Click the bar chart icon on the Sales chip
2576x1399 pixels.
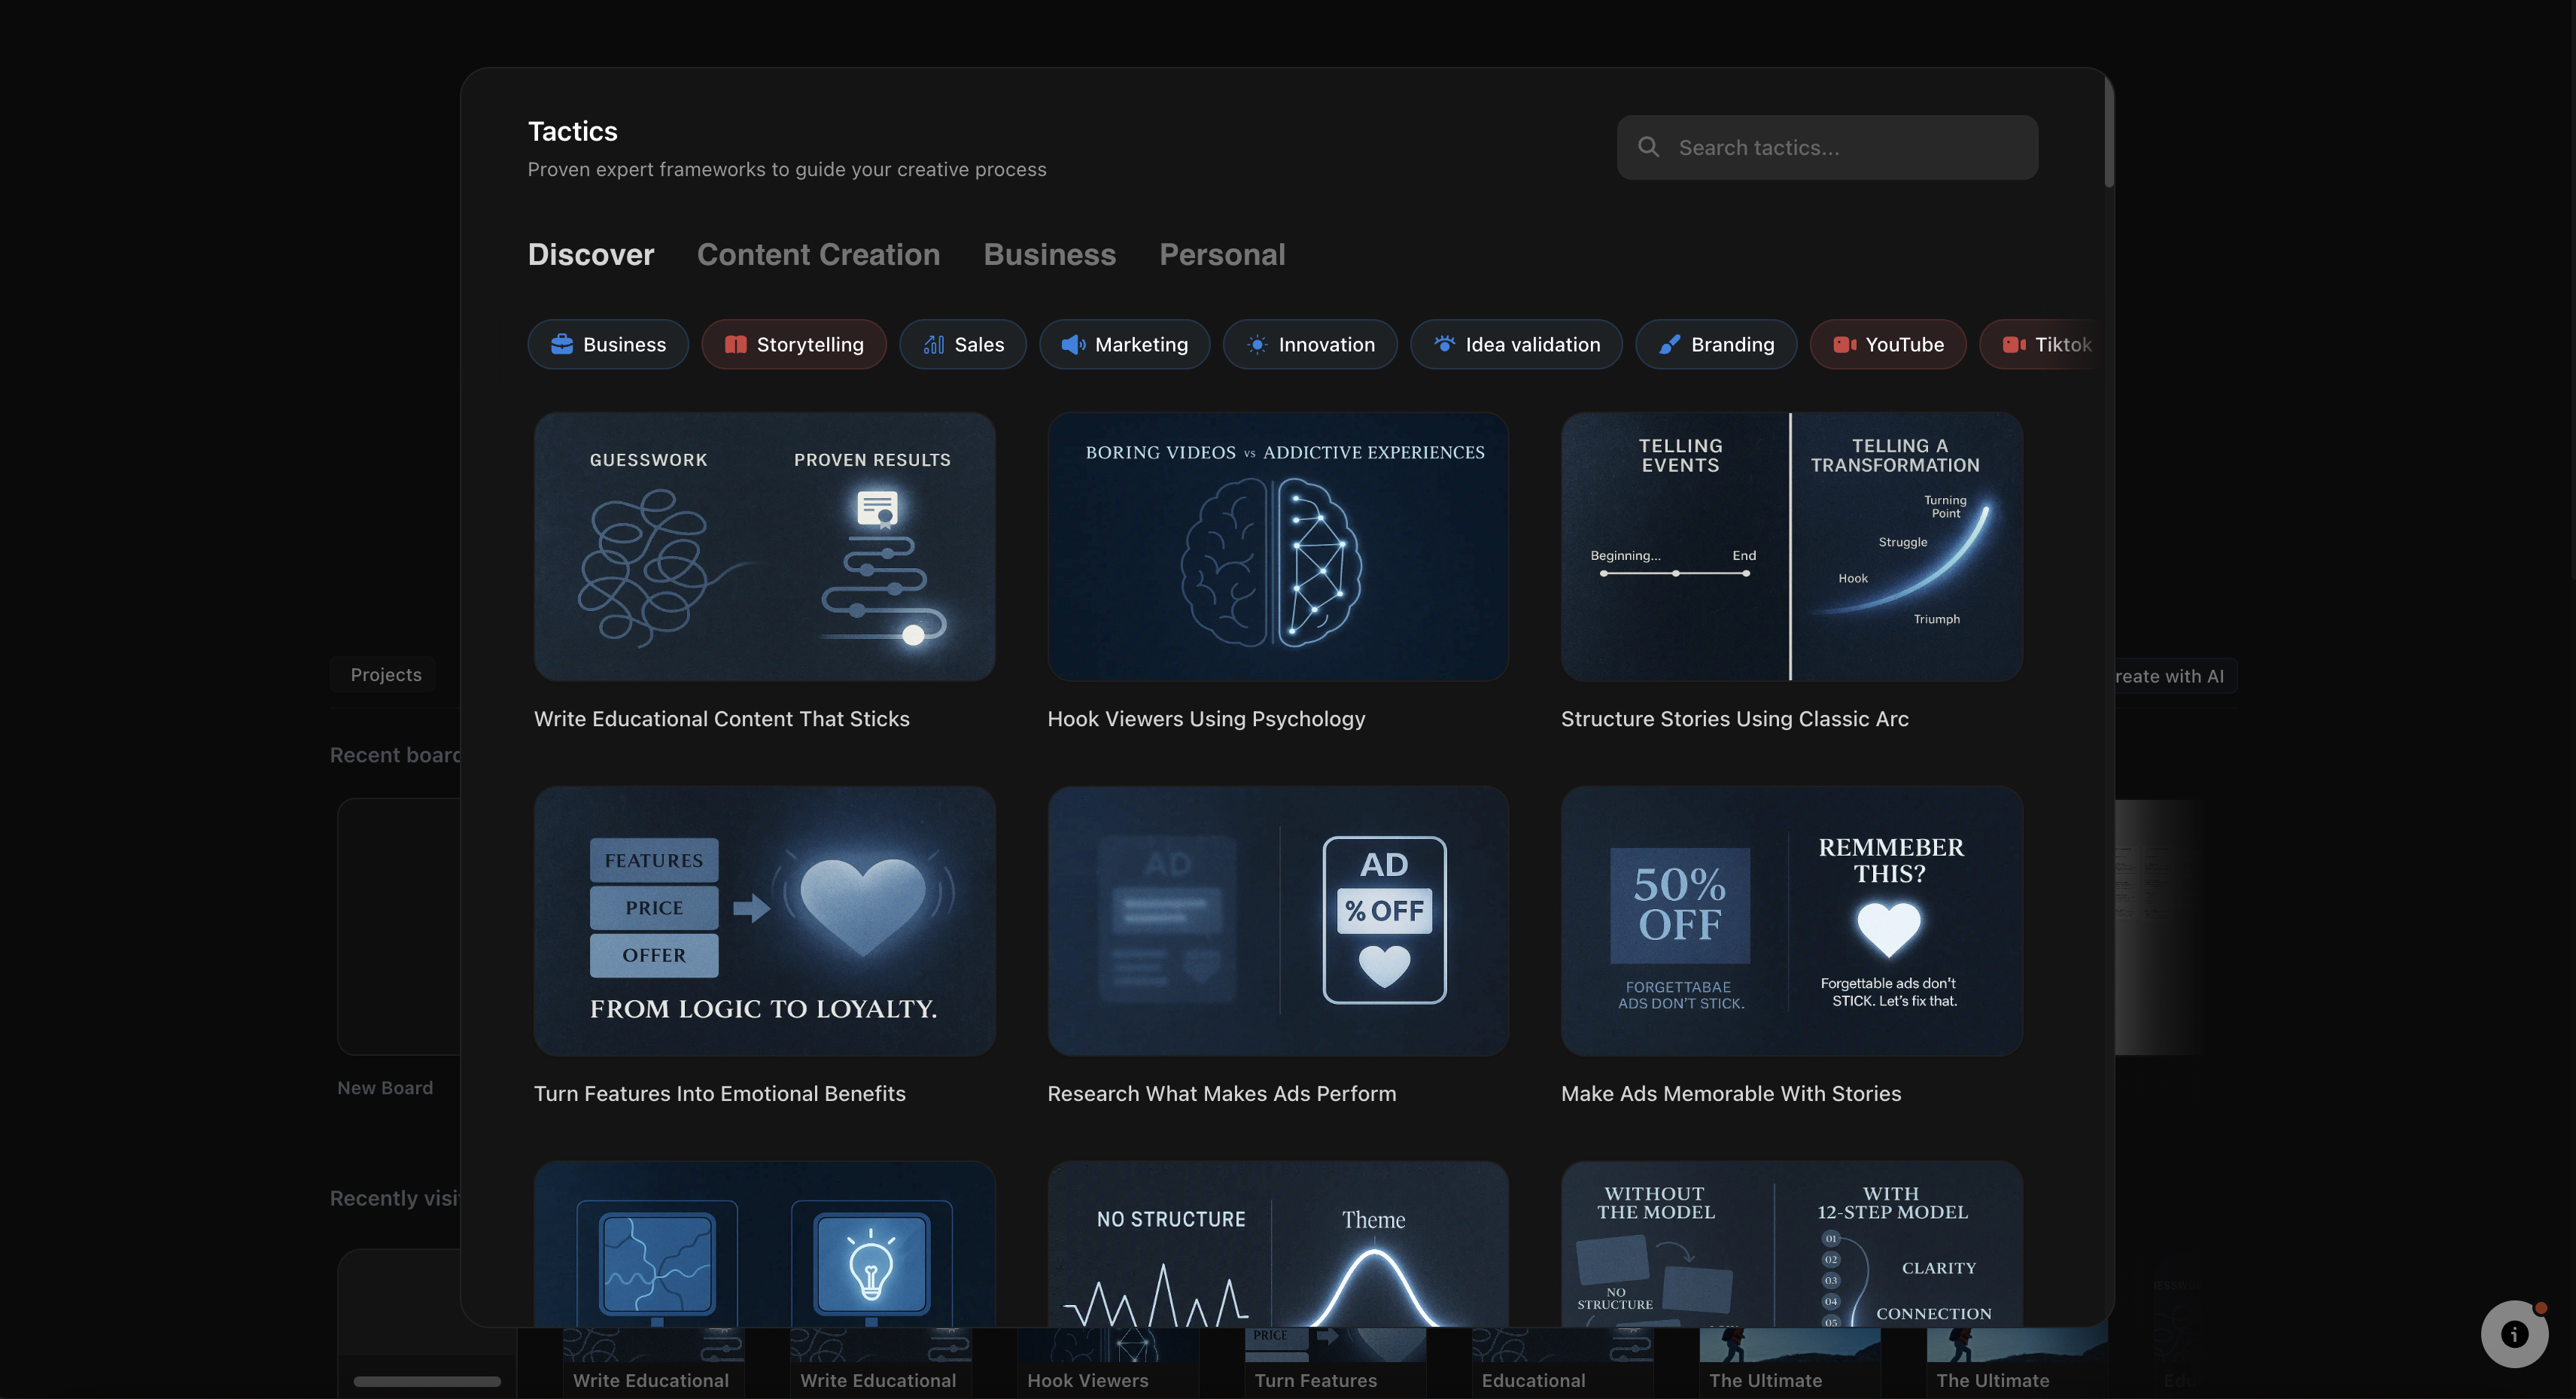coord(932,344)
